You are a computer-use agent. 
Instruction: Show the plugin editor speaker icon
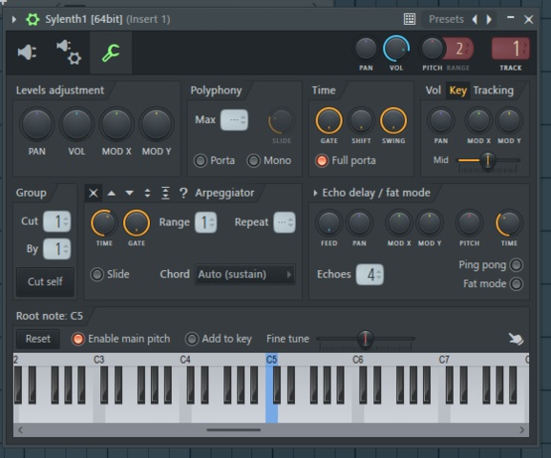coord(27,52)
